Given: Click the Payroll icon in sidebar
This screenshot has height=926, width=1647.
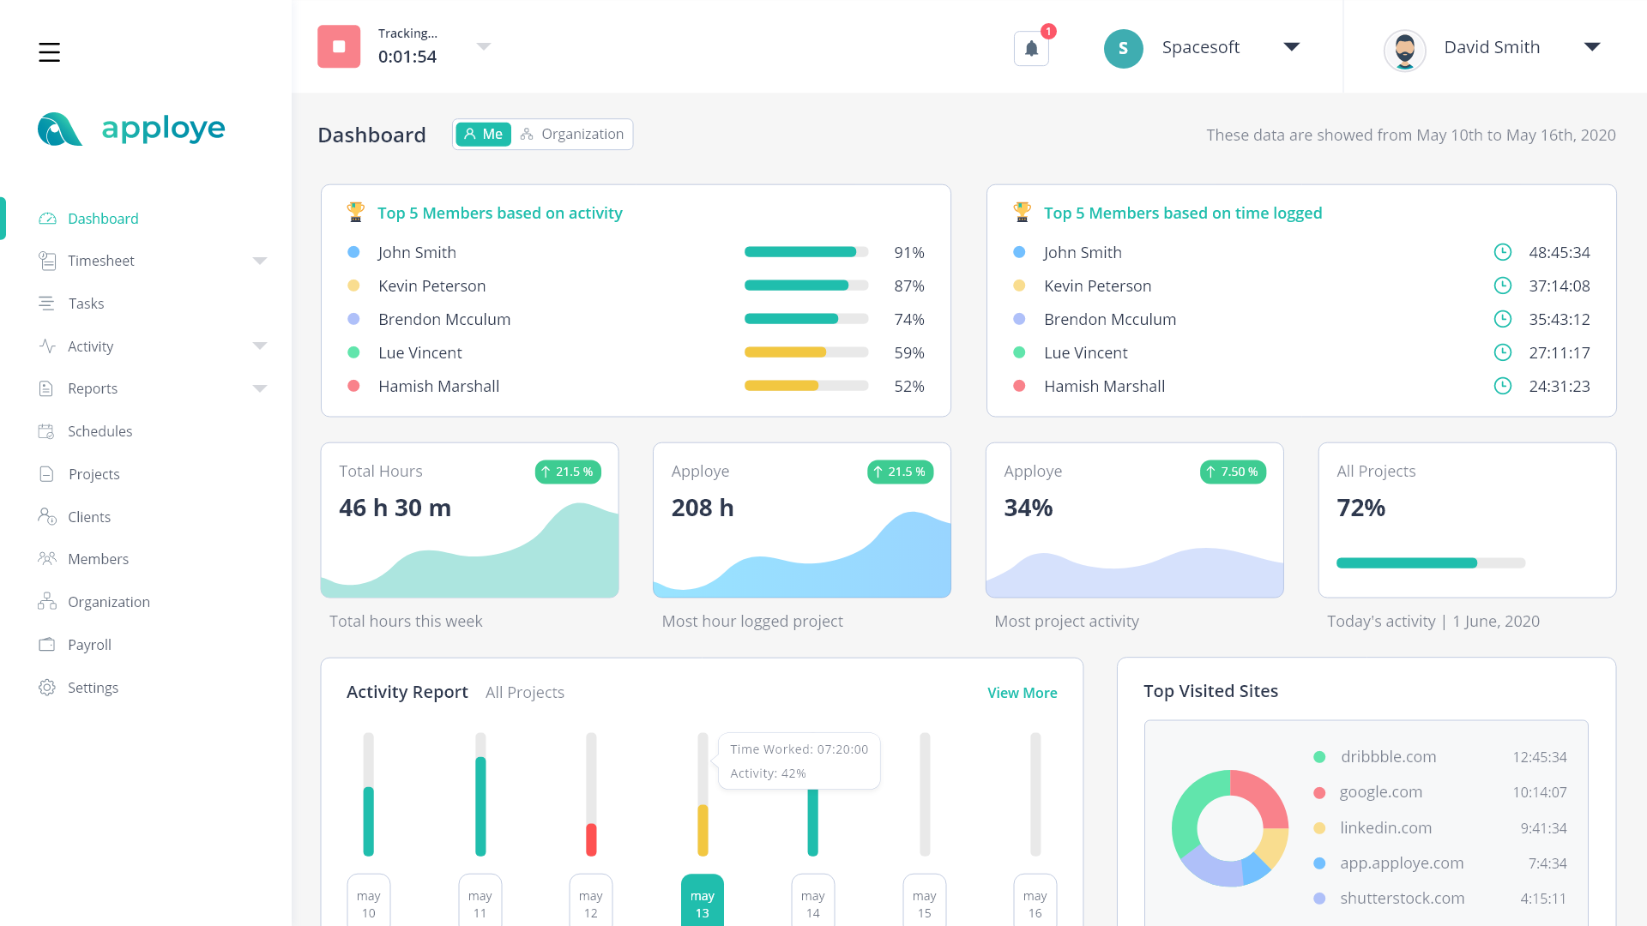Looking at the screenshot, I should tap(45, 645).
